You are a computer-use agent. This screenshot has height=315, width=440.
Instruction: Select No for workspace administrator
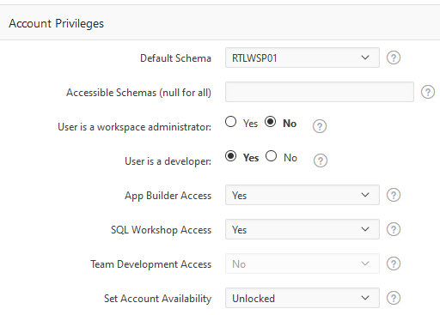tap(270, 122)
